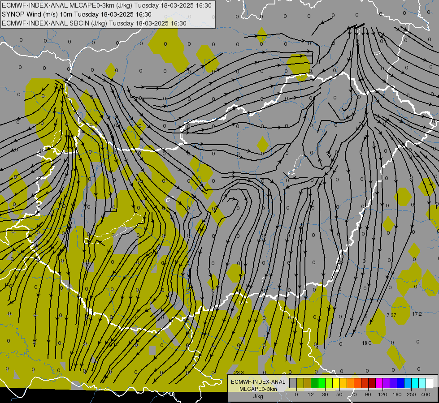Click the legend tick label 30
The height and width of the screenshot is (403, 439).
tap(325, 394)
